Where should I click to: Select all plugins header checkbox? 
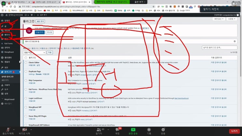(x=26, y=58)
